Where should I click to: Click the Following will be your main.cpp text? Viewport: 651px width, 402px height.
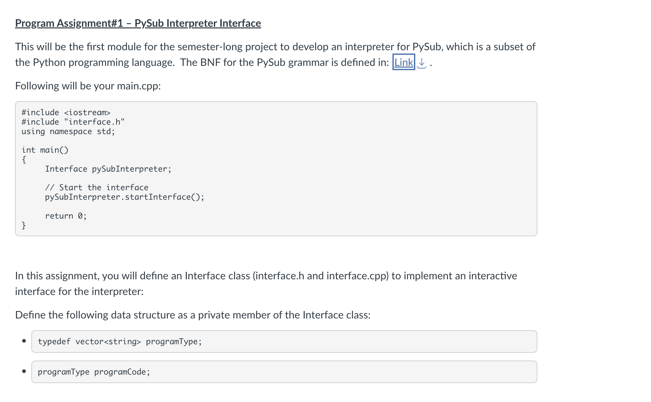[x=88, y=86]
